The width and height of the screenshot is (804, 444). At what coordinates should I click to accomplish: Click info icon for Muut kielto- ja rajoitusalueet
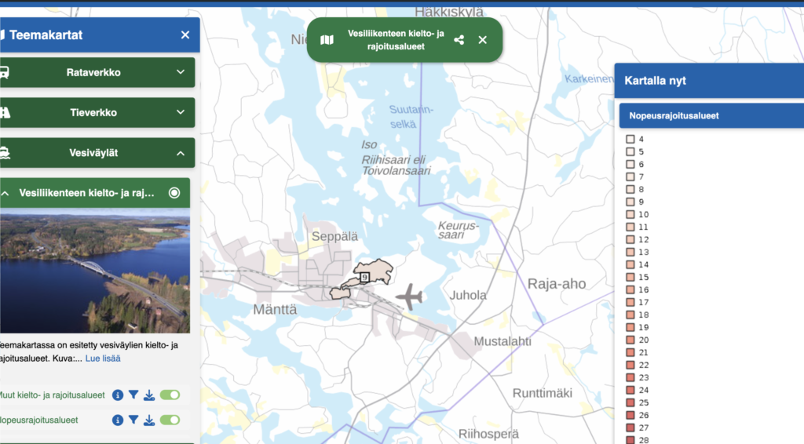(118, 395)
